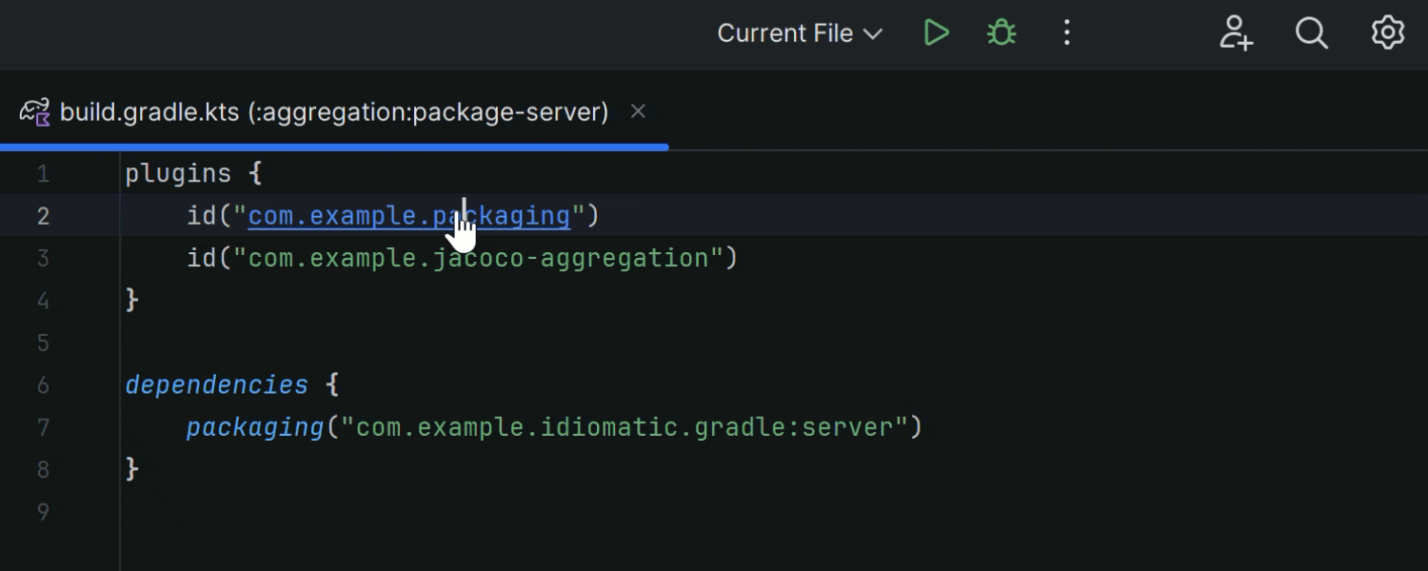Click the plugins keyword on line 1
Screen dimensions: 1428x571
(x=178, y=173)
